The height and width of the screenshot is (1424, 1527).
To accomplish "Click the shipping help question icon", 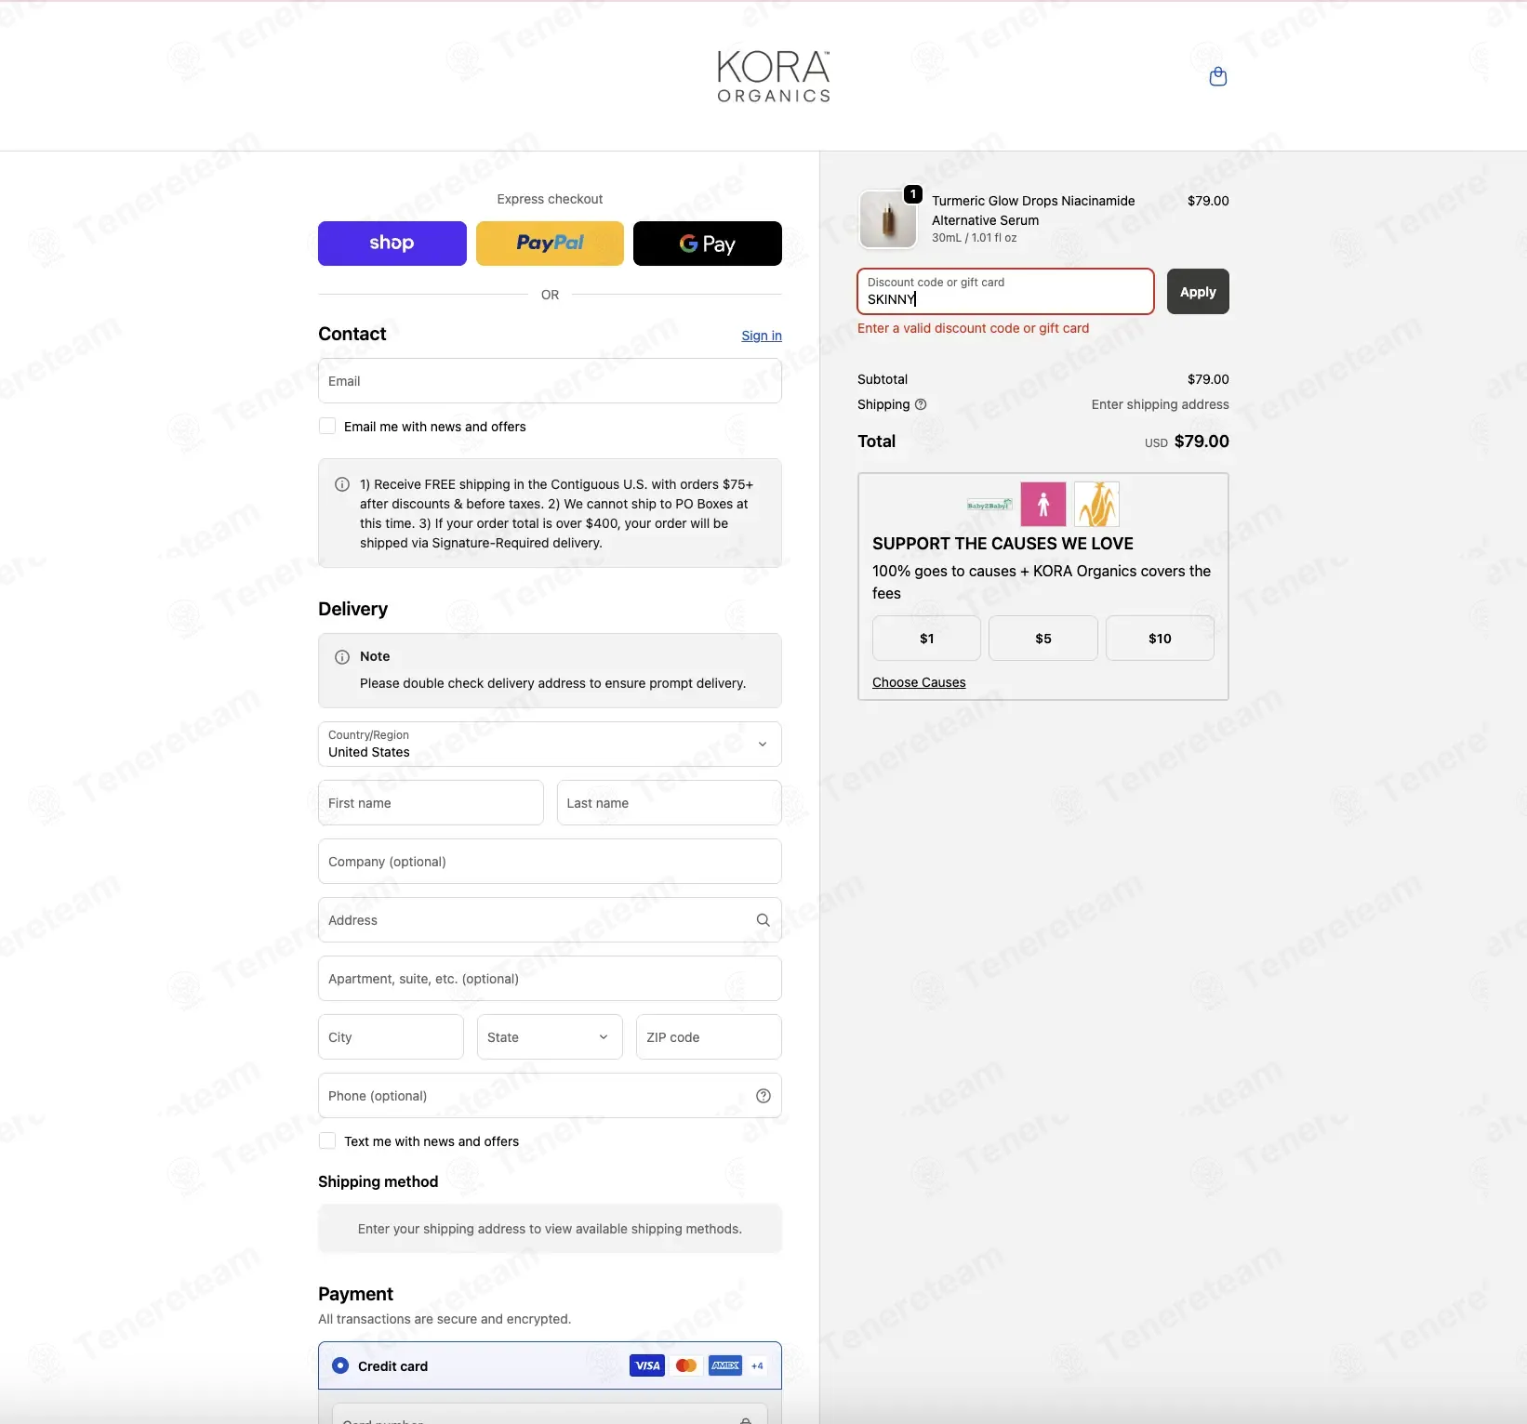I will point(921,404).
